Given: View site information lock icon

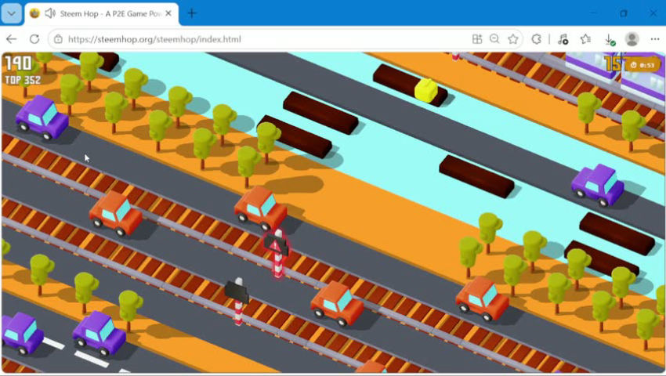Looking at the screenshot, I should pyautogui.click(x=58, y=39).
